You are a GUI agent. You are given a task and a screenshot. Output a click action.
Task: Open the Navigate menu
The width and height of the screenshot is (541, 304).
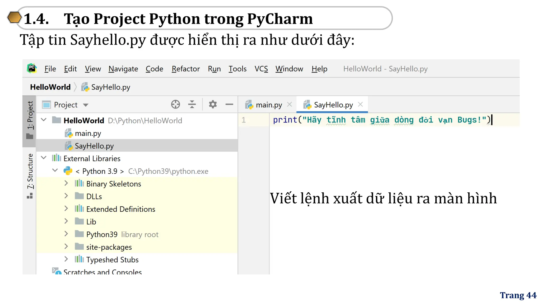tap(123, 69)
